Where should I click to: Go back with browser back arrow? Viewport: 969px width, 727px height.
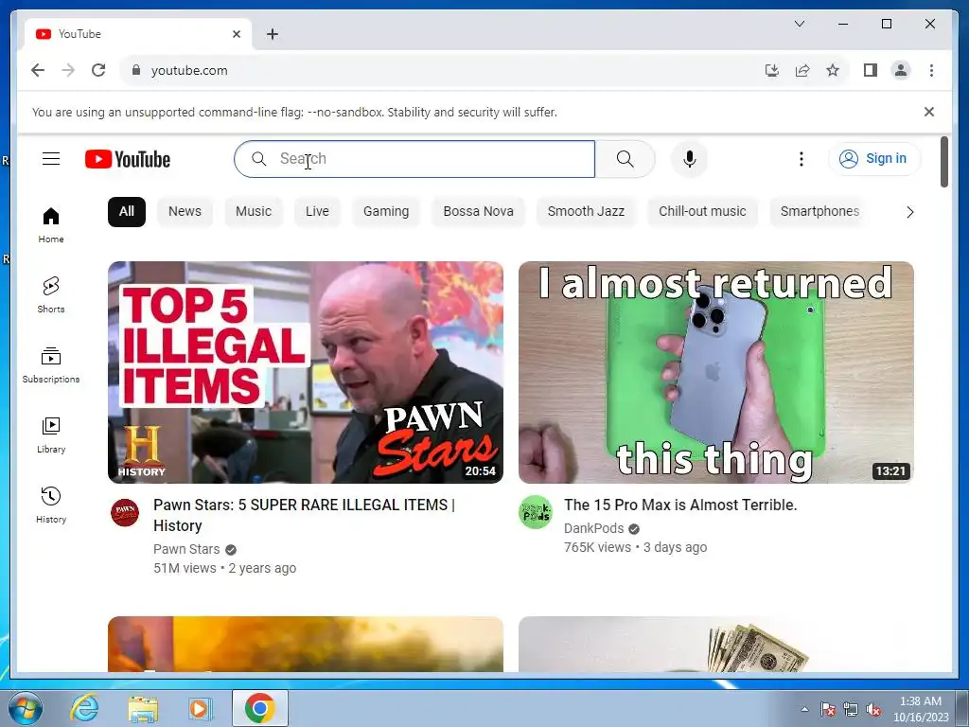click(x=38, y=70)
